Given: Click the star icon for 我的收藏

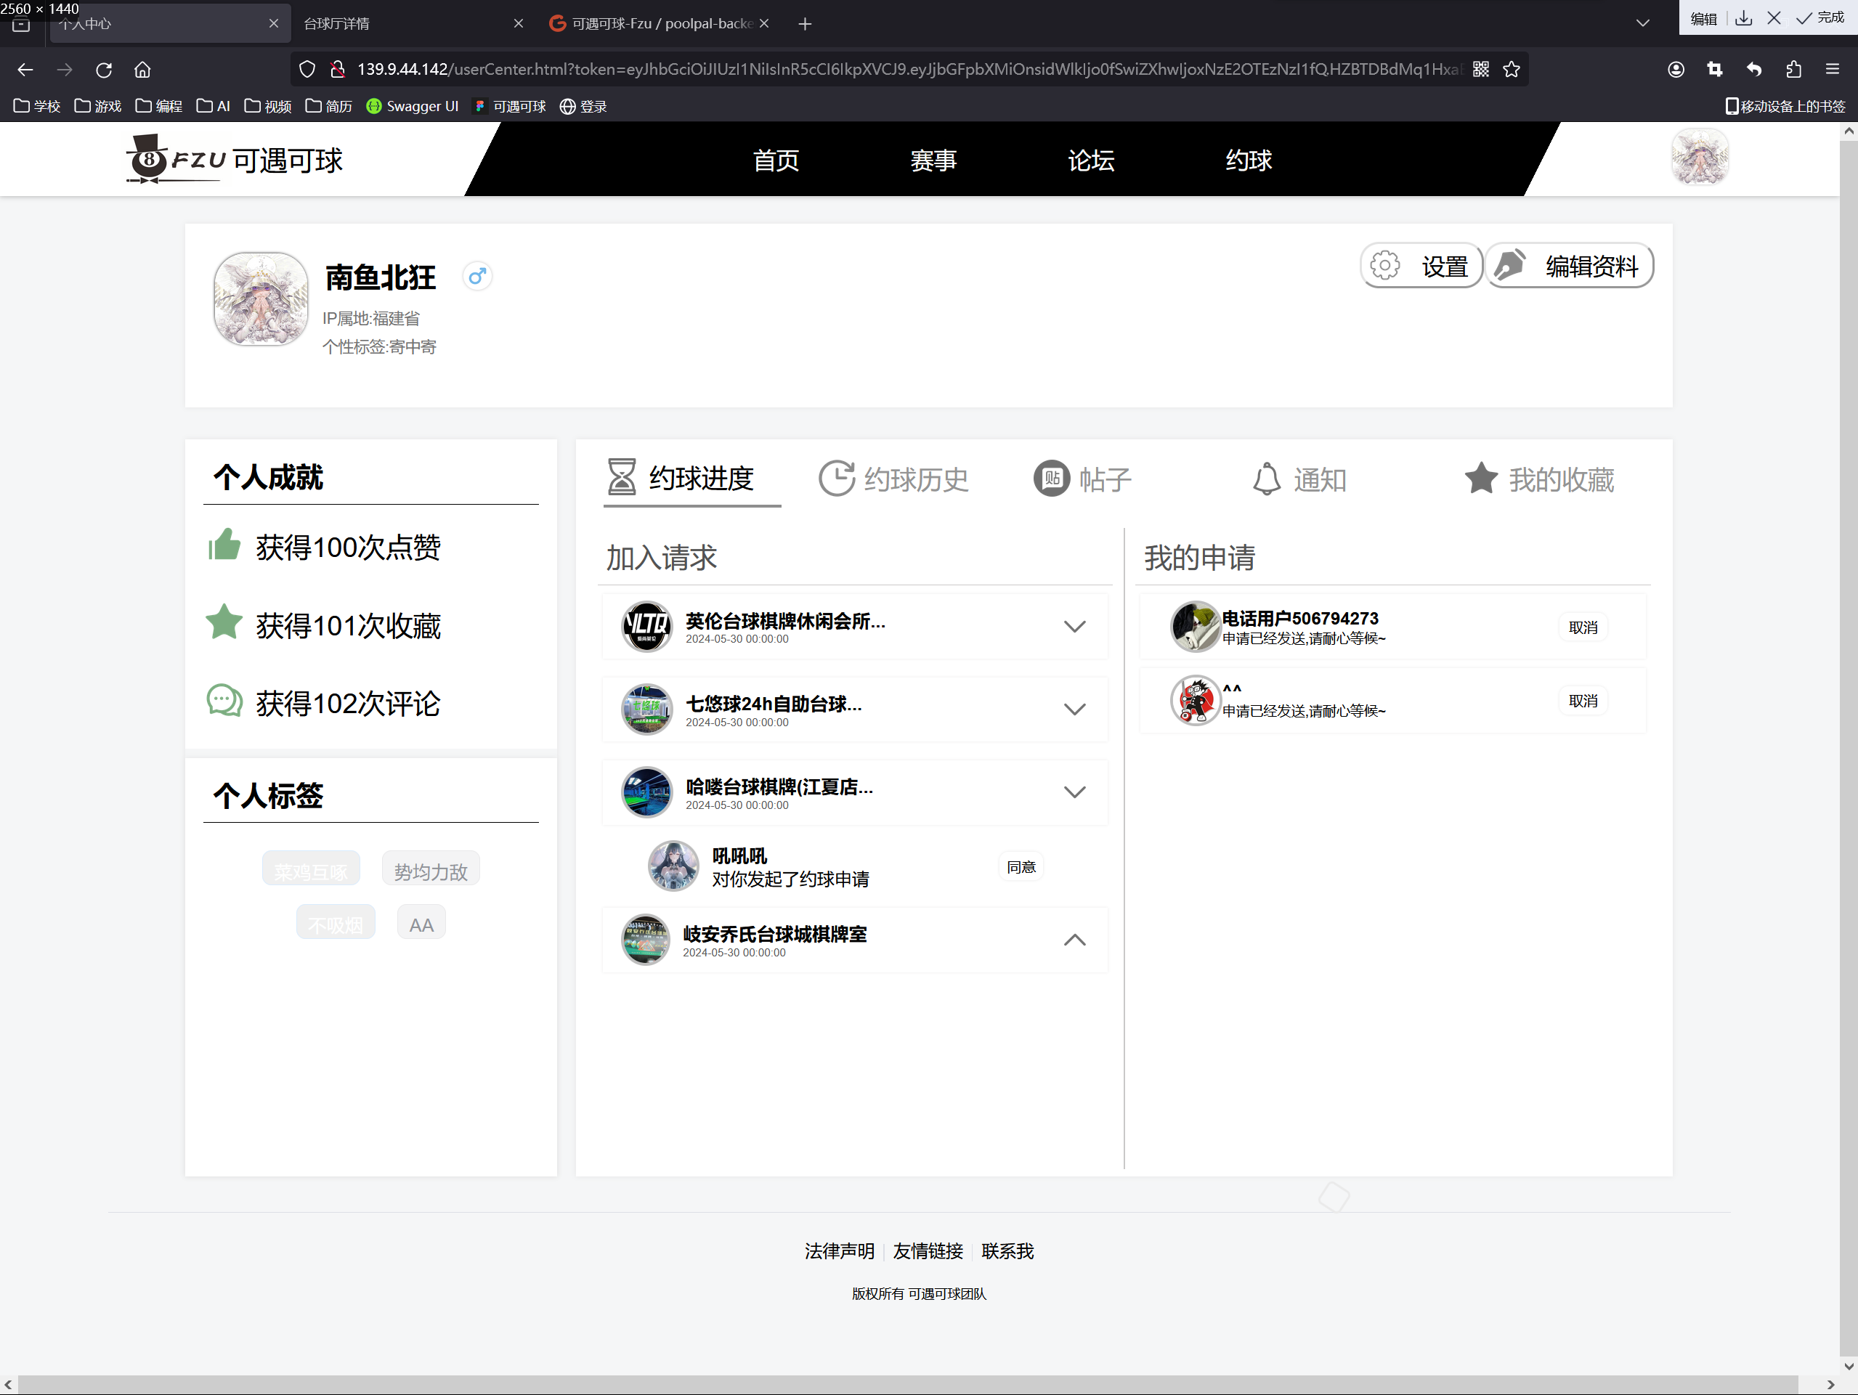Looking at the screenshot, I should (x=1481, y=479).
